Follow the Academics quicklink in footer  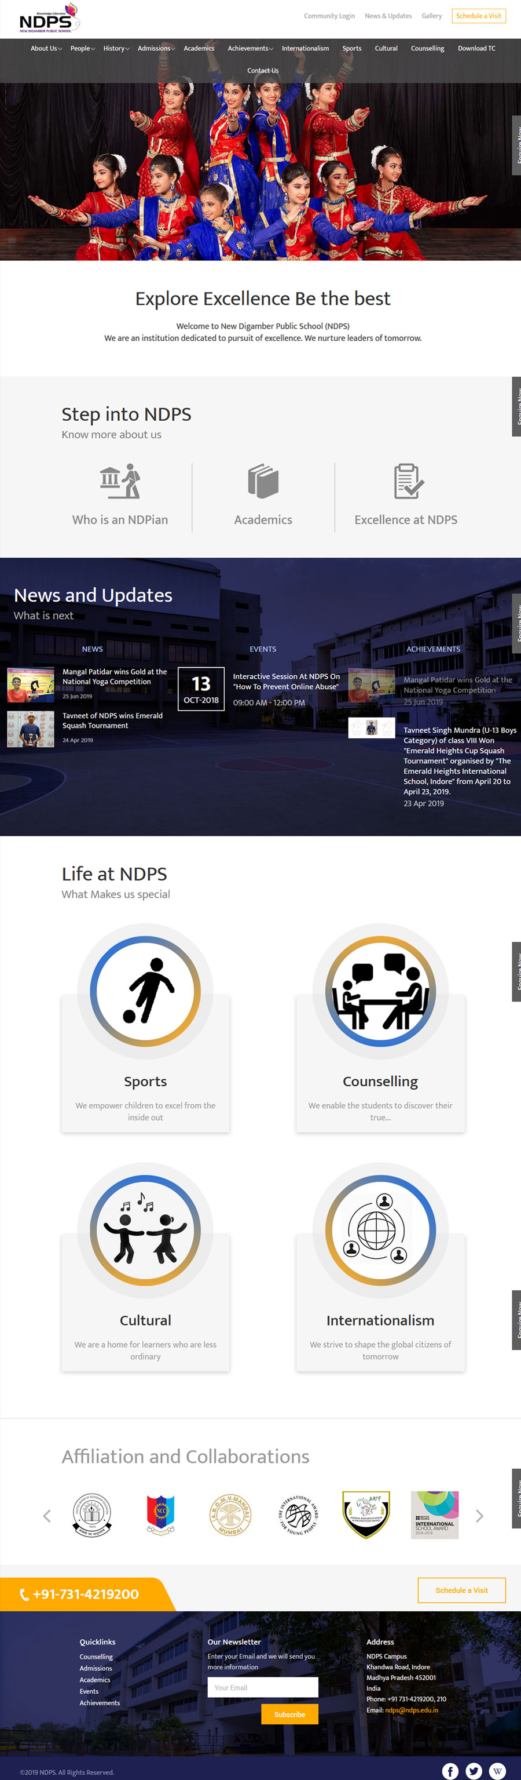tap(94, 1679)
